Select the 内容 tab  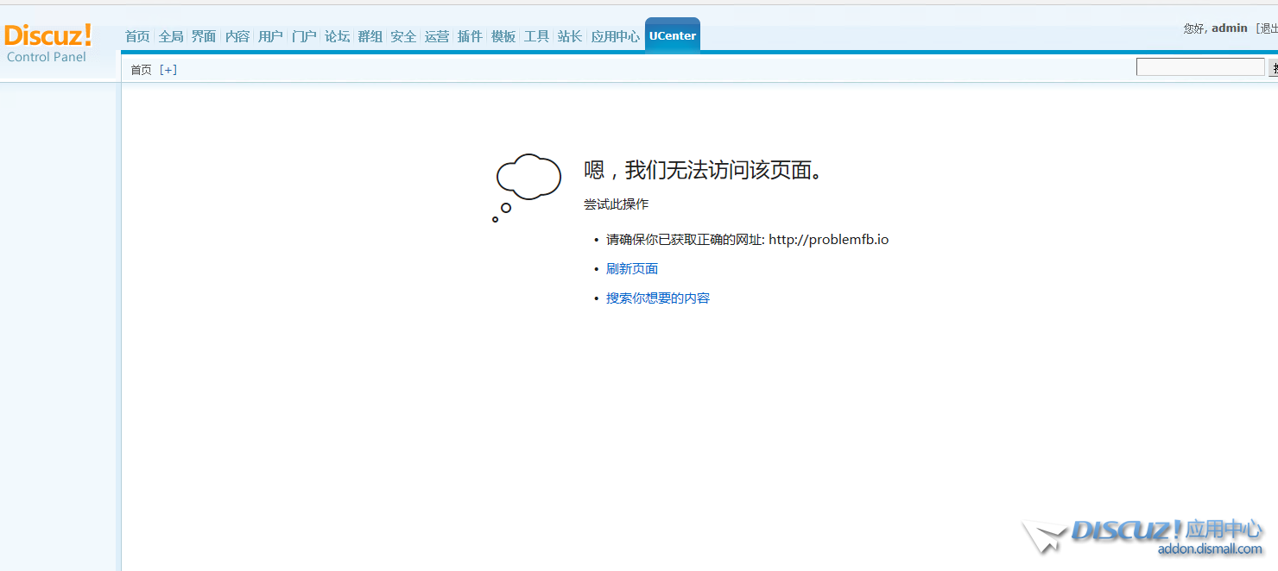tap(237, 36)
